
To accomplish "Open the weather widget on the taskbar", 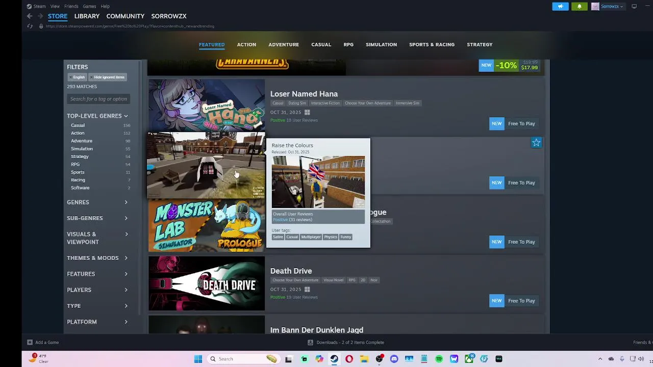I will coord(38,358).
